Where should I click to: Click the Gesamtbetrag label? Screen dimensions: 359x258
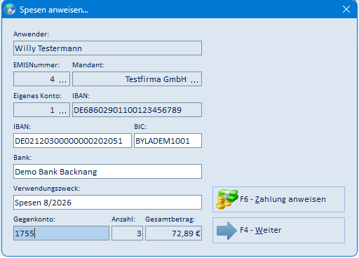point(170,219)
